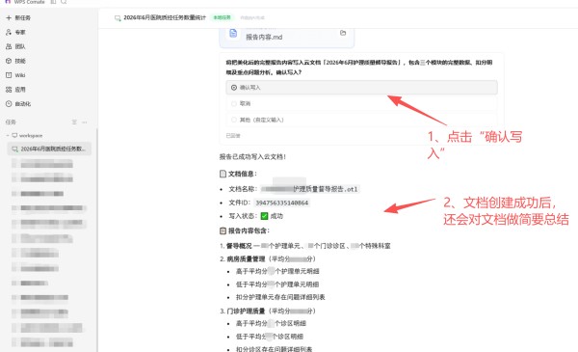Click the plus icon for 新任务
The height and width of the screenshot is (352, 578).
(9, 17)
